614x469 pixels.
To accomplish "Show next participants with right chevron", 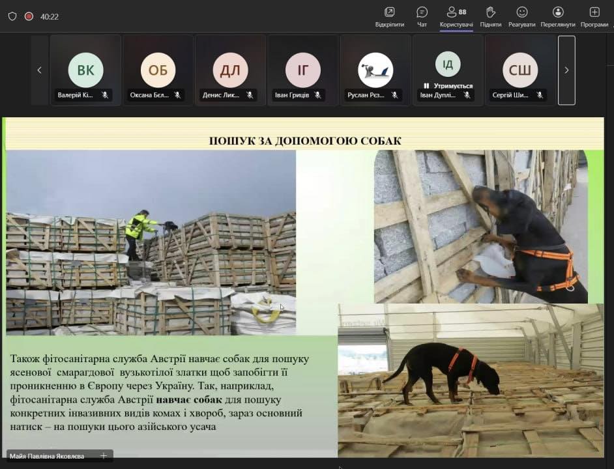I will coord(566,70).
